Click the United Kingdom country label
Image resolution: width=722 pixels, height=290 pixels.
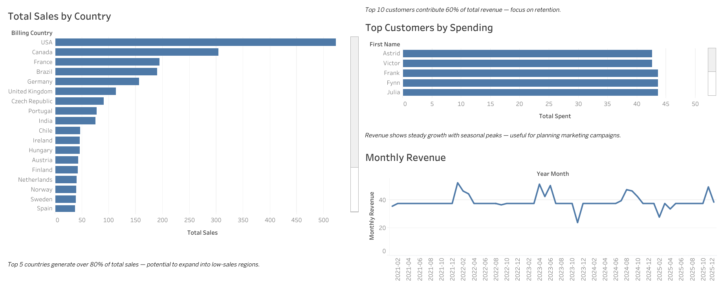pos(30,91)
